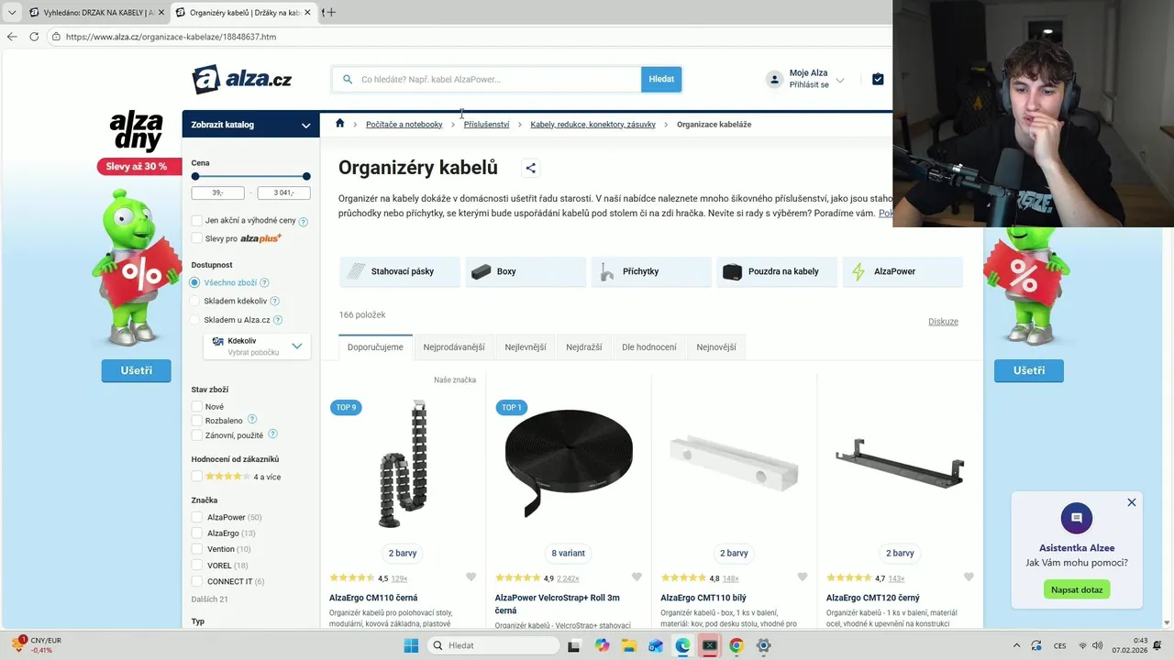Viewport: 1174px width, 660px height.
Task: Open Copilot from the taskbar
Action: (x=602, y=645)
